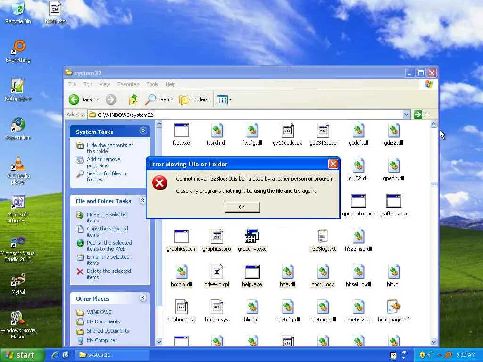The width and height of the screenshot is (483, 362).
Task: Select the h323.tsp desktop file
Action: (x=55, y=13)
